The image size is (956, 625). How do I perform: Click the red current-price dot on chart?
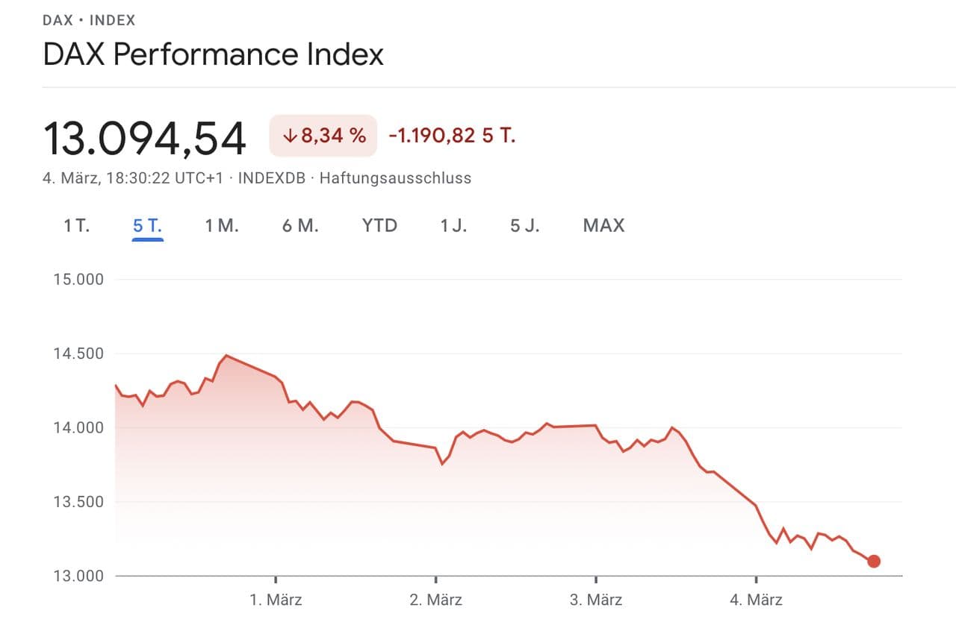click(874, 561)
